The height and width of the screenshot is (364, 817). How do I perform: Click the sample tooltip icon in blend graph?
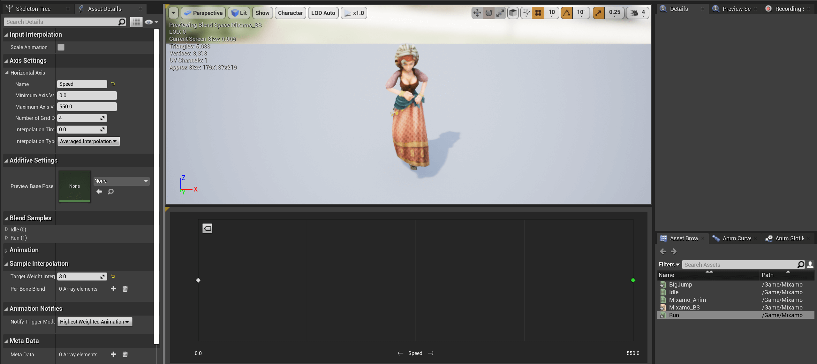207,228
